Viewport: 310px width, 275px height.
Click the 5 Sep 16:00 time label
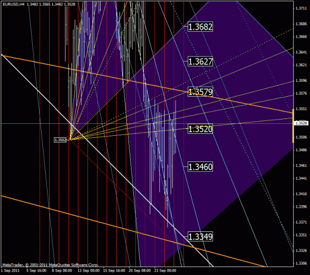36,271
